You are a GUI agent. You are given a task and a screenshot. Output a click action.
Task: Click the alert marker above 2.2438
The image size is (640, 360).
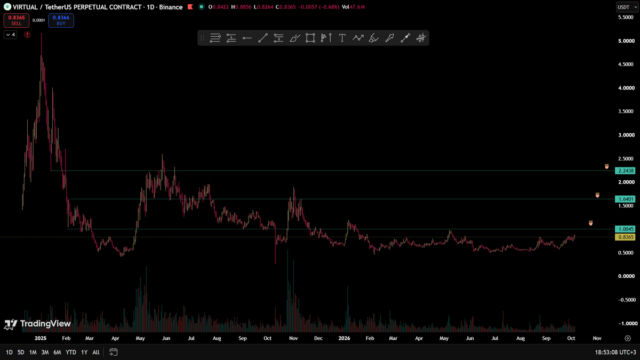(x=607, y=166)
